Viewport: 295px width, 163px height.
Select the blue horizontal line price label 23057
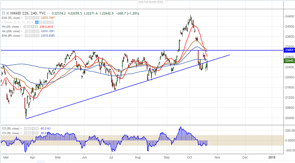click(x=289, y=50)
